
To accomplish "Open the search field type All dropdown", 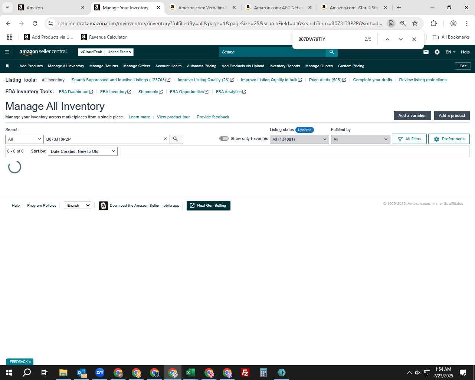I will (24, 139).
